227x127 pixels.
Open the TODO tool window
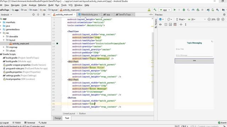(x=17, y=123)
